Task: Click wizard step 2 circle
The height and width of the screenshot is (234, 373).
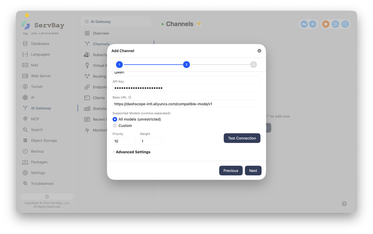Action: [x=186, y=65]
